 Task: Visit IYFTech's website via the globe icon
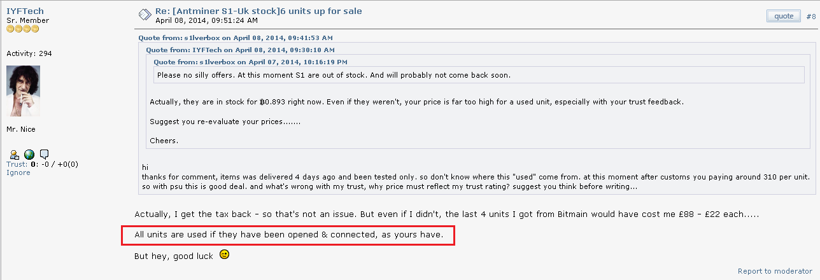pyautogui.click(x=29, y=154)
